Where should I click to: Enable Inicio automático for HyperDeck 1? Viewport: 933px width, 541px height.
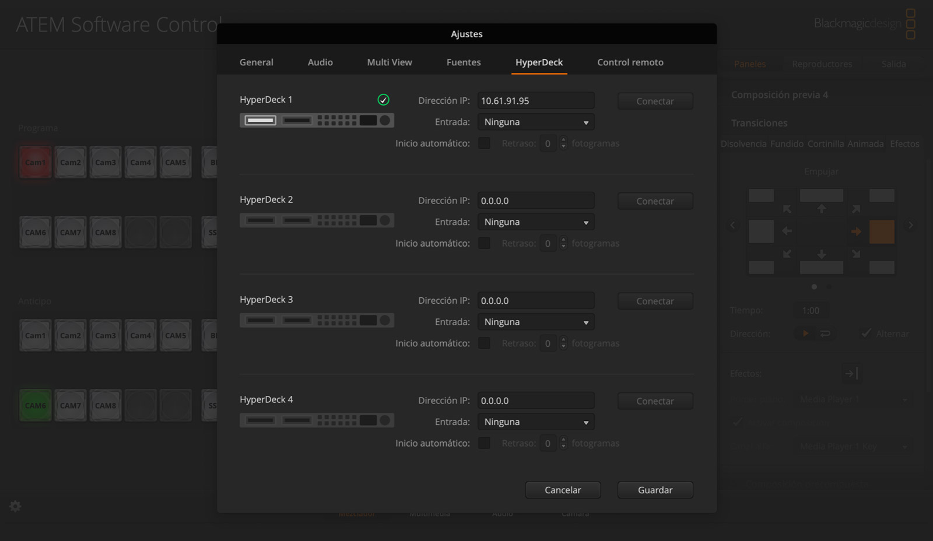coord(484,143)
